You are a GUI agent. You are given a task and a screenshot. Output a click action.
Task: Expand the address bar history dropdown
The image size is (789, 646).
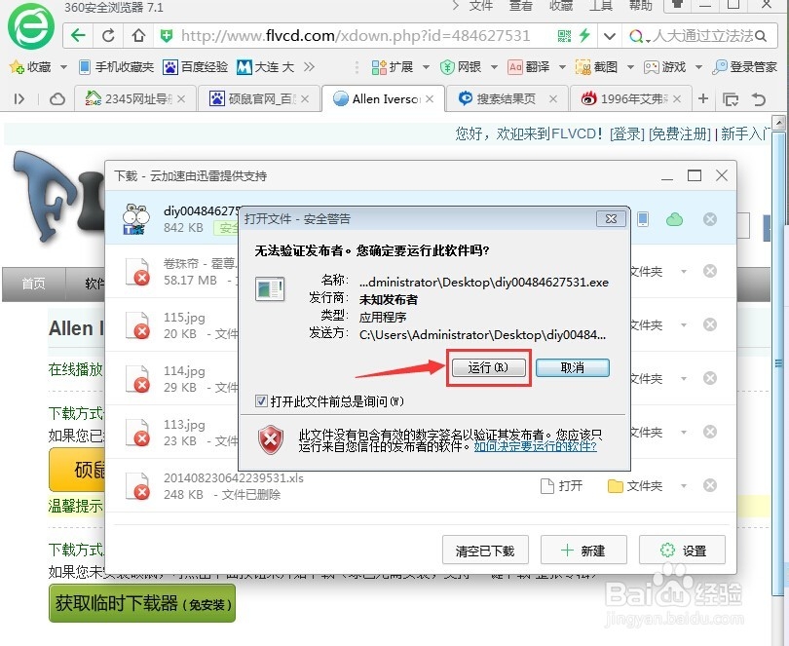coord(610,36)
